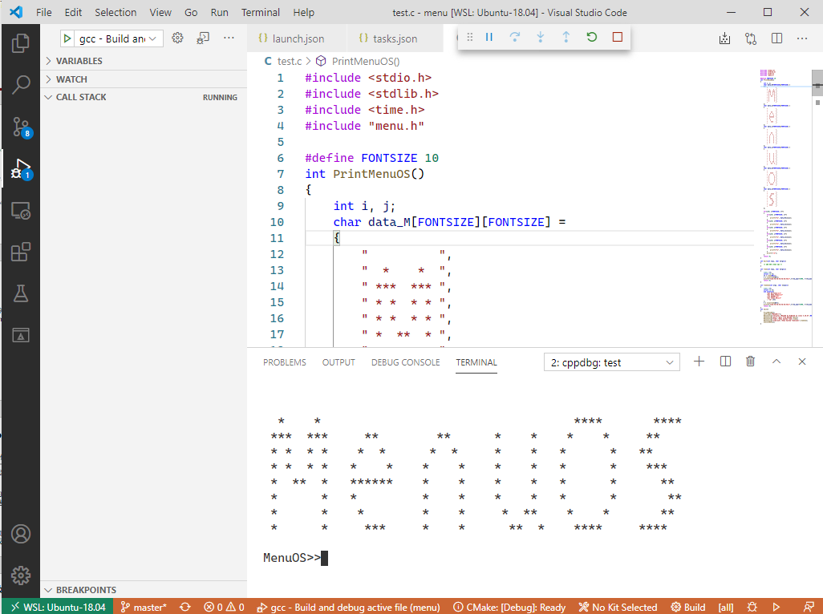Open the debug configuration dropdown
Viewport: 823px width, 614px height.
tap(120, 38)
